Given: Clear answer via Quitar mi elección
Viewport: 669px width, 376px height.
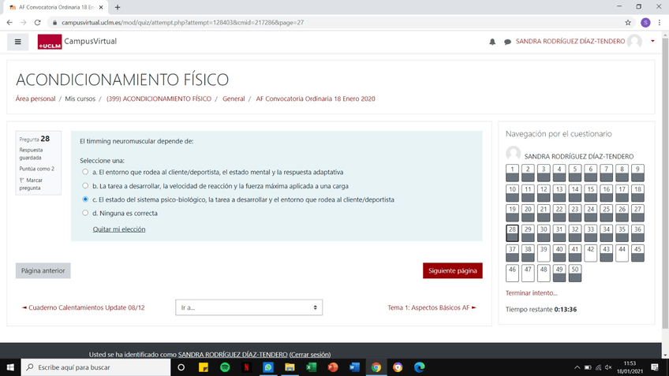Looking at the screenshot, I should (x=119, y=229).
